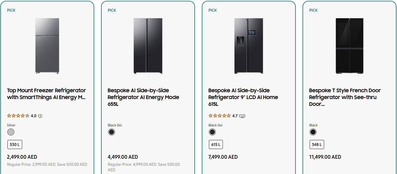Image resolution: width=397 pixels, height=174 pixels.
Task: Choose the 615 L capacity option
Action: (x=216, y=144)
